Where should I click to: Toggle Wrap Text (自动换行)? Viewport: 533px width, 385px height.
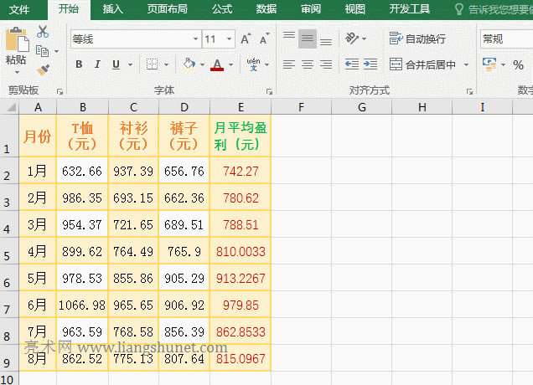(417, 39)
